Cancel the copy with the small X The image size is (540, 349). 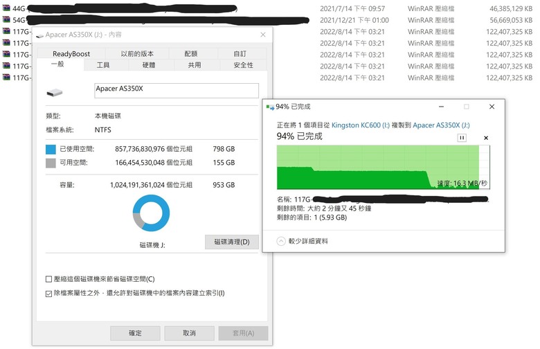tap(486, 138)
